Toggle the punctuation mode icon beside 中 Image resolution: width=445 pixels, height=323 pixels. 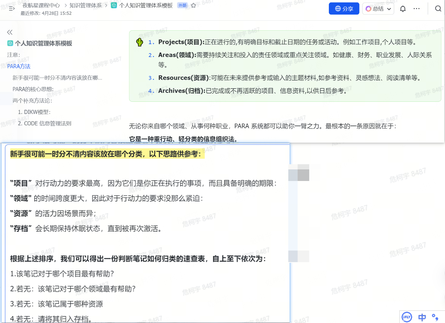pyautogui.click(x=435, y=317)
